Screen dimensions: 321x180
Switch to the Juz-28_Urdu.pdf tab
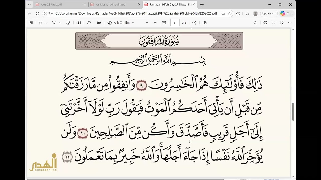(60, 4)
